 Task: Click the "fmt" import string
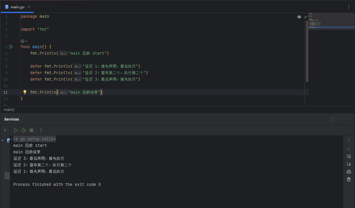43,29
